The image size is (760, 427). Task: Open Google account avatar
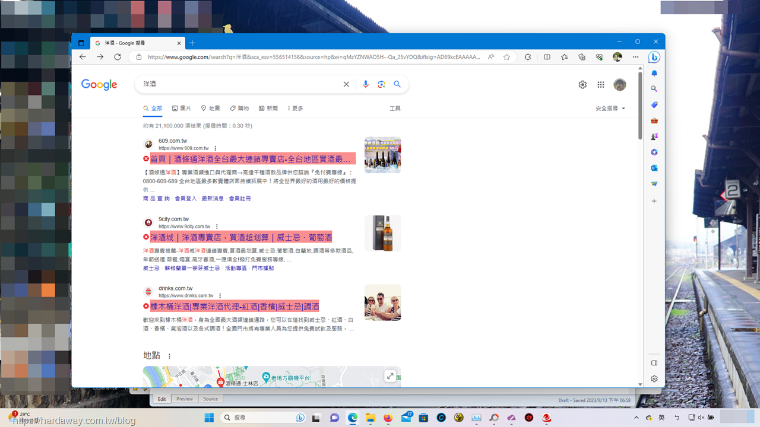point(620,85)
